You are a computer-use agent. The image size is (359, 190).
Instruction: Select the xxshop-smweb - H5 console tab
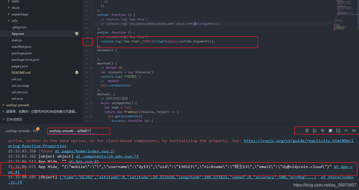pos(21,131)
